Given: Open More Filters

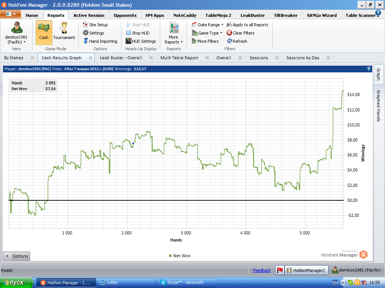Looking at the screenshot, I should (205, 41).
